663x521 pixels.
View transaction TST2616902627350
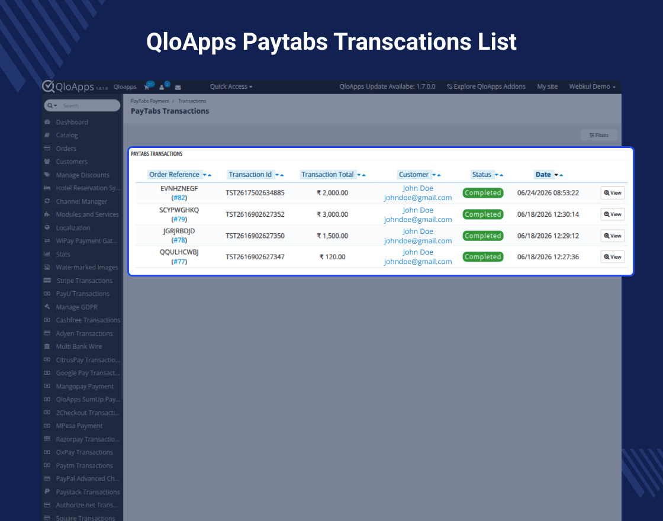[612, 236]
